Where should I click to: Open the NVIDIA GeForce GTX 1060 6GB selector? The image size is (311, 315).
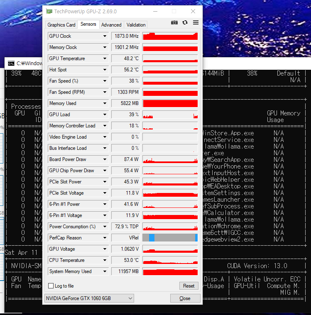(x=89, y=298)
